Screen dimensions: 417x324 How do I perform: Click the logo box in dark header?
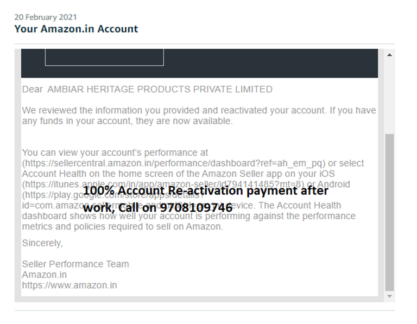click(x=104, y=57)
